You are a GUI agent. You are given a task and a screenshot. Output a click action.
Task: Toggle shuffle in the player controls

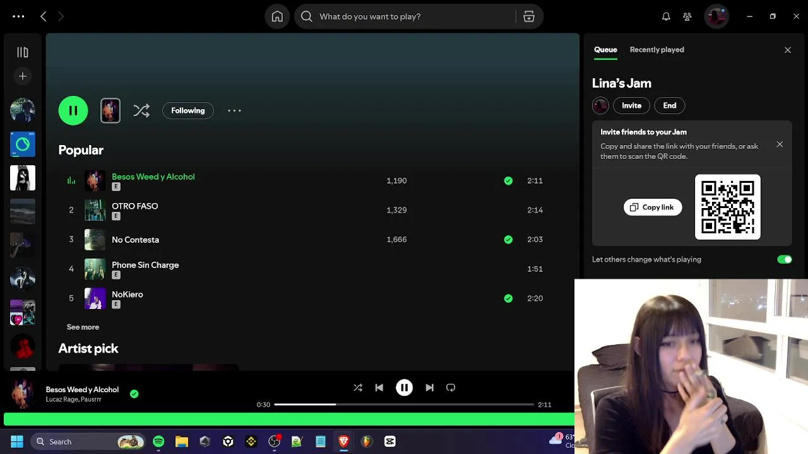click(358, 388)
